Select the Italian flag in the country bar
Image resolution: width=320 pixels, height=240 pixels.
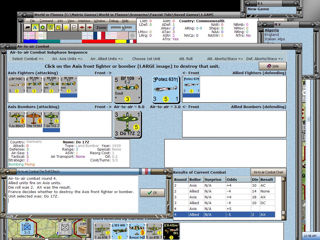[x=41, y=36]
